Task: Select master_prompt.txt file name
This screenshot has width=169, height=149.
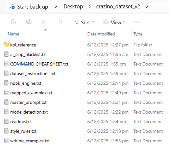Action: coord(28,102)
